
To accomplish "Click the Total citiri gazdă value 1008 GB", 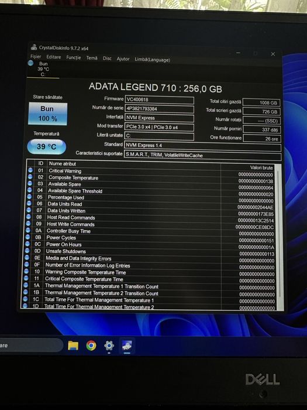I will (x=262, y=102).
